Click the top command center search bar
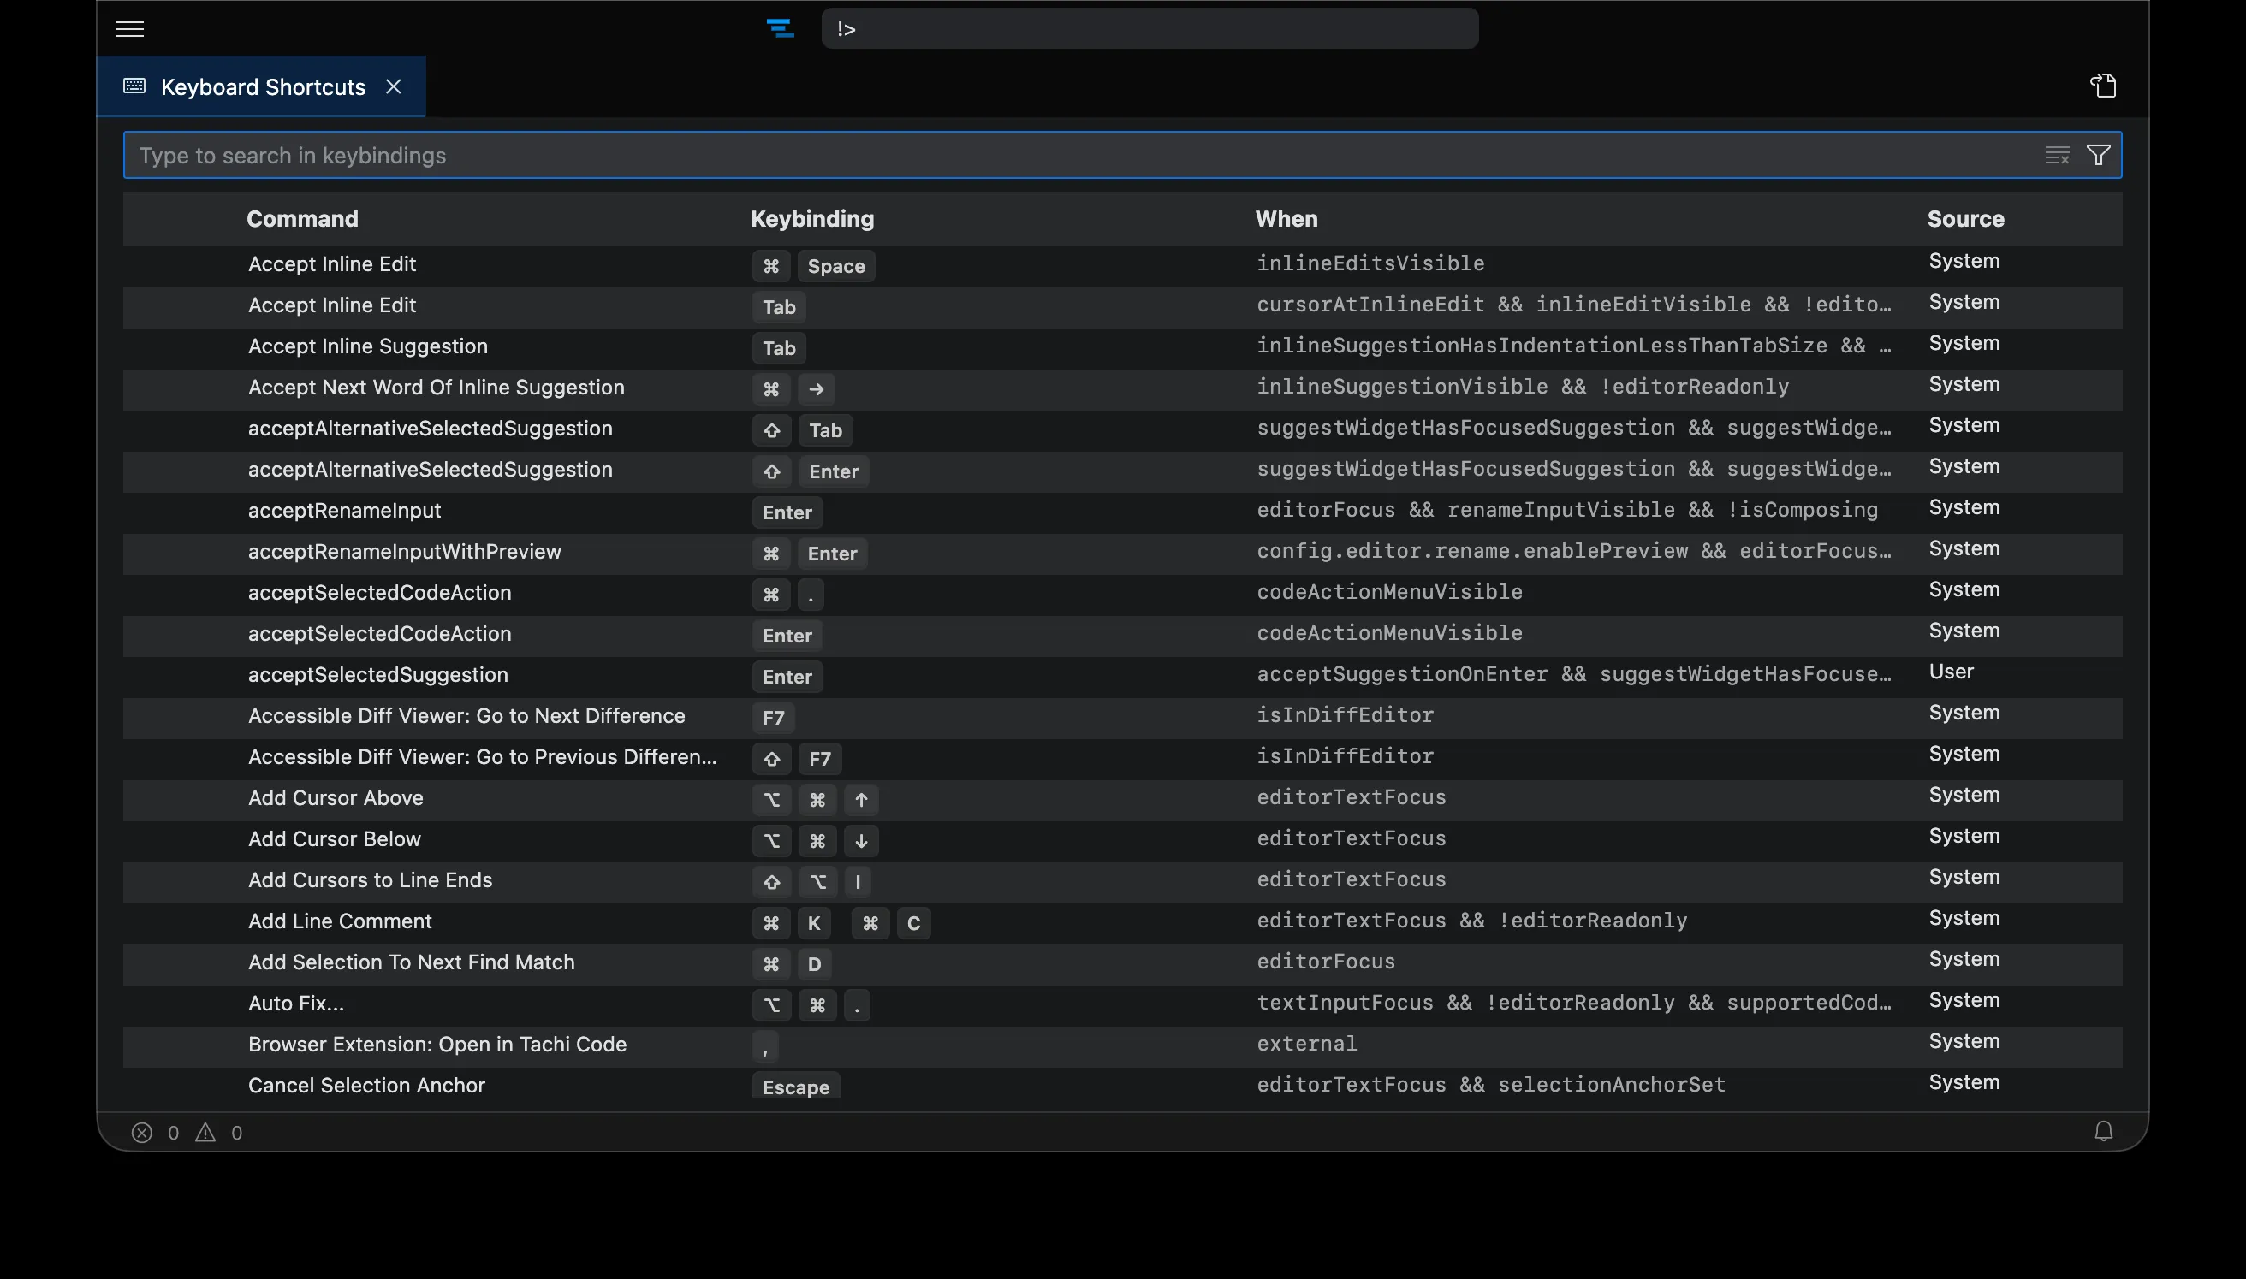 point(1150,29)
